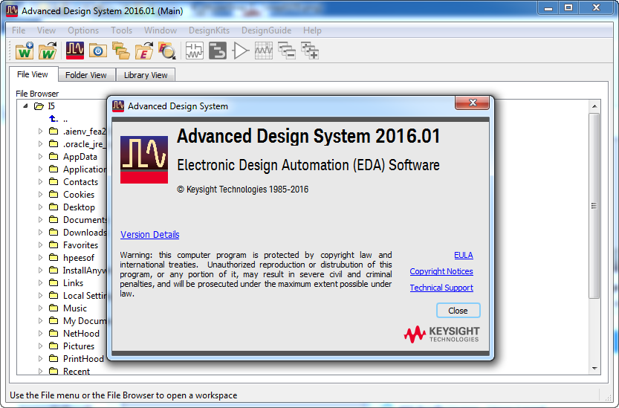Click the Music folder icon
This screenshot has height=408, width=619.
[x=54, y=308]
